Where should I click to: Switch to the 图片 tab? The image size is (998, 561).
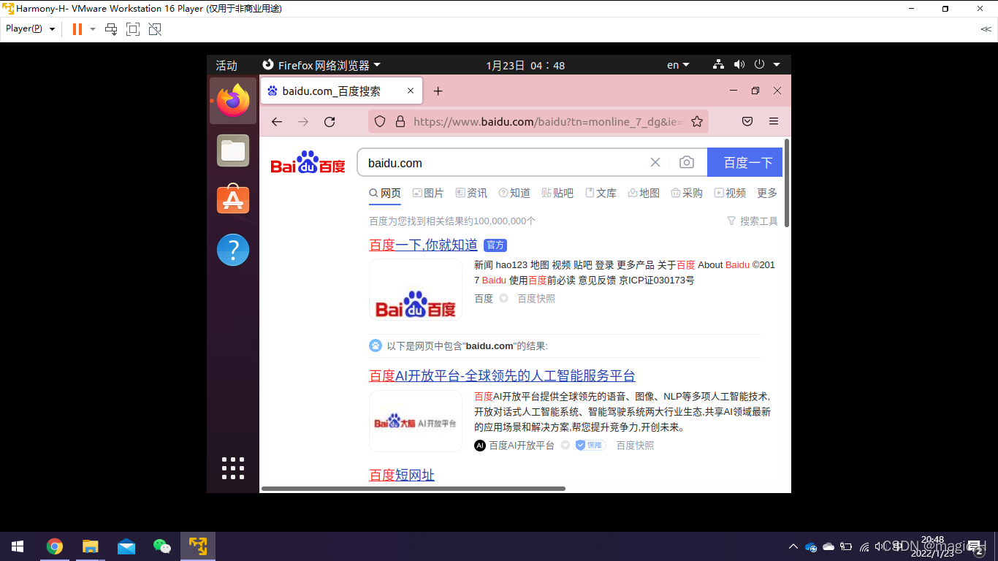pos(428,194)
